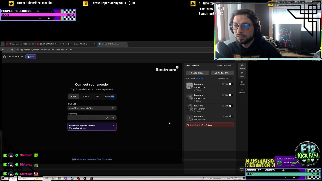
Task: Reload the browser page
Action: 12,50
